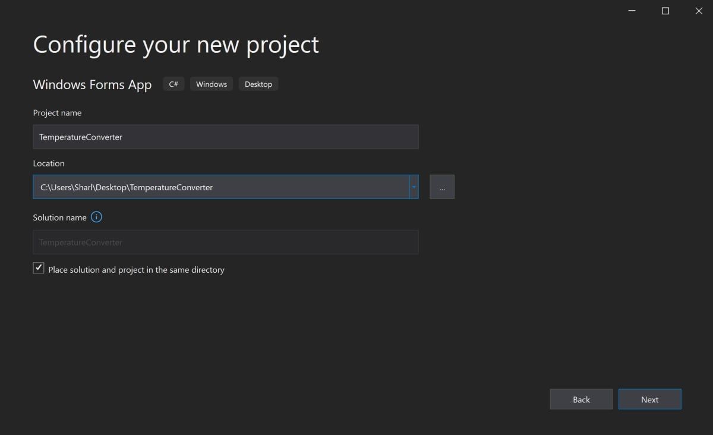
Task: Click into the Project name text box
Action: 226,137
